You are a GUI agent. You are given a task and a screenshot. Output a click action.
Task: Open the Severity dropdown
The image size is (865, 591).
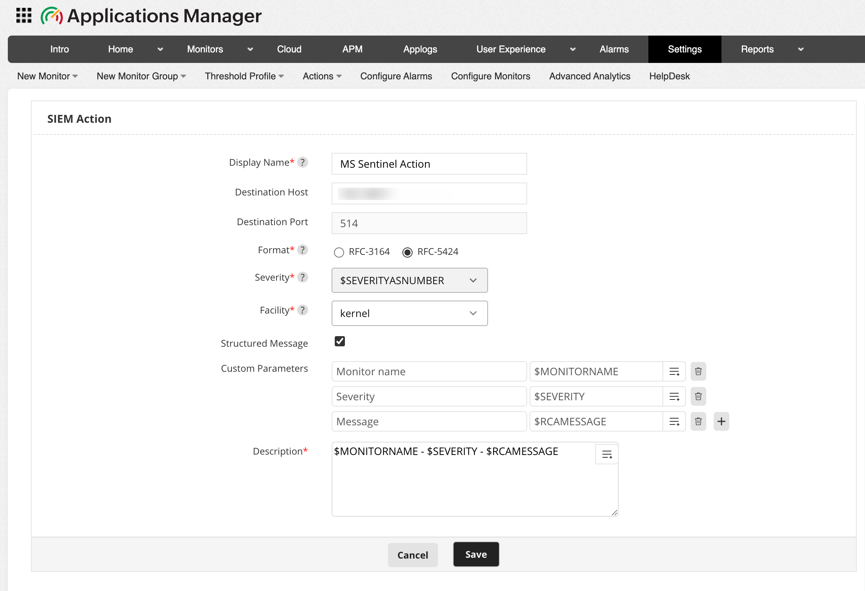(409, 280)
